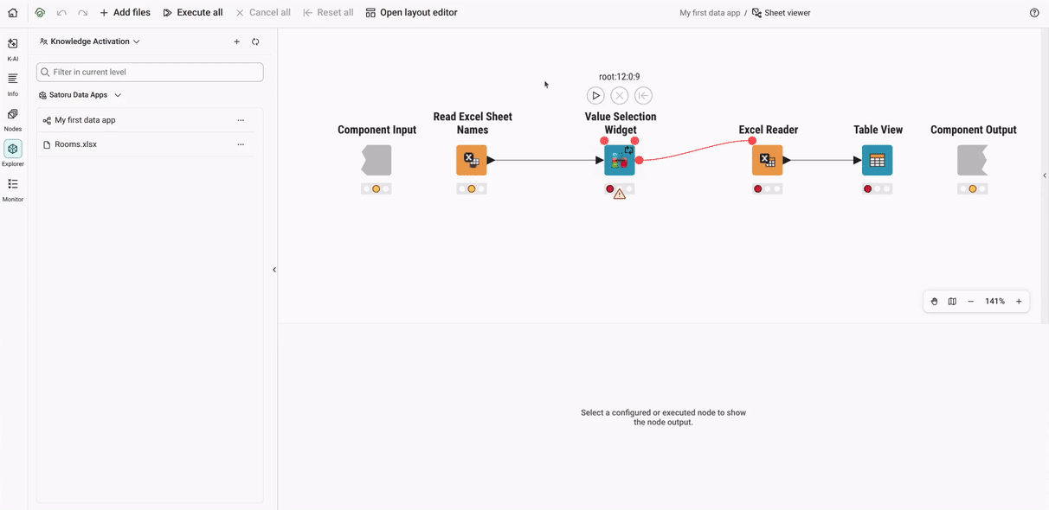Open the 141% zoom level menu
Screen dimensions: 1049x510
(x=994, y=302)
